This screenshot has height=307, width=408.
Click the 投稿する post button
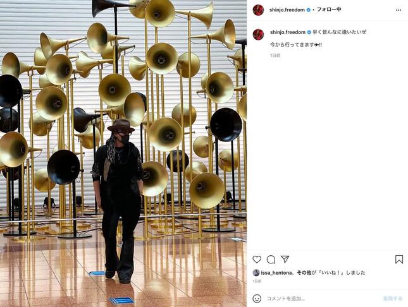coord(393,298)
